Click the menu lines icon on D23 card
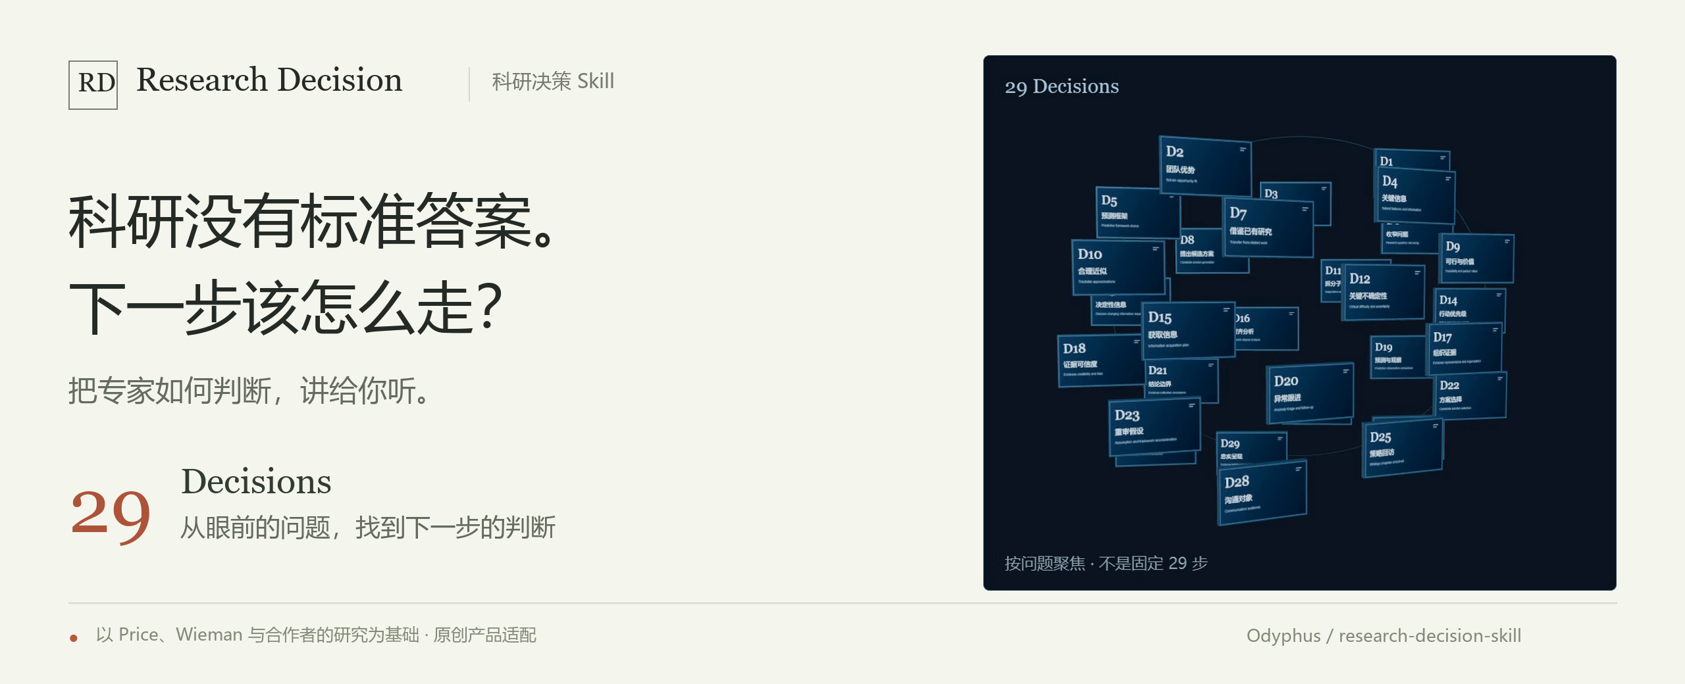The image size is (1685, 684). point(1192,405)
